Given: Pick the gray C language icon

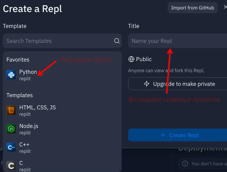Looking at the screenshot, I should (11, 166).
